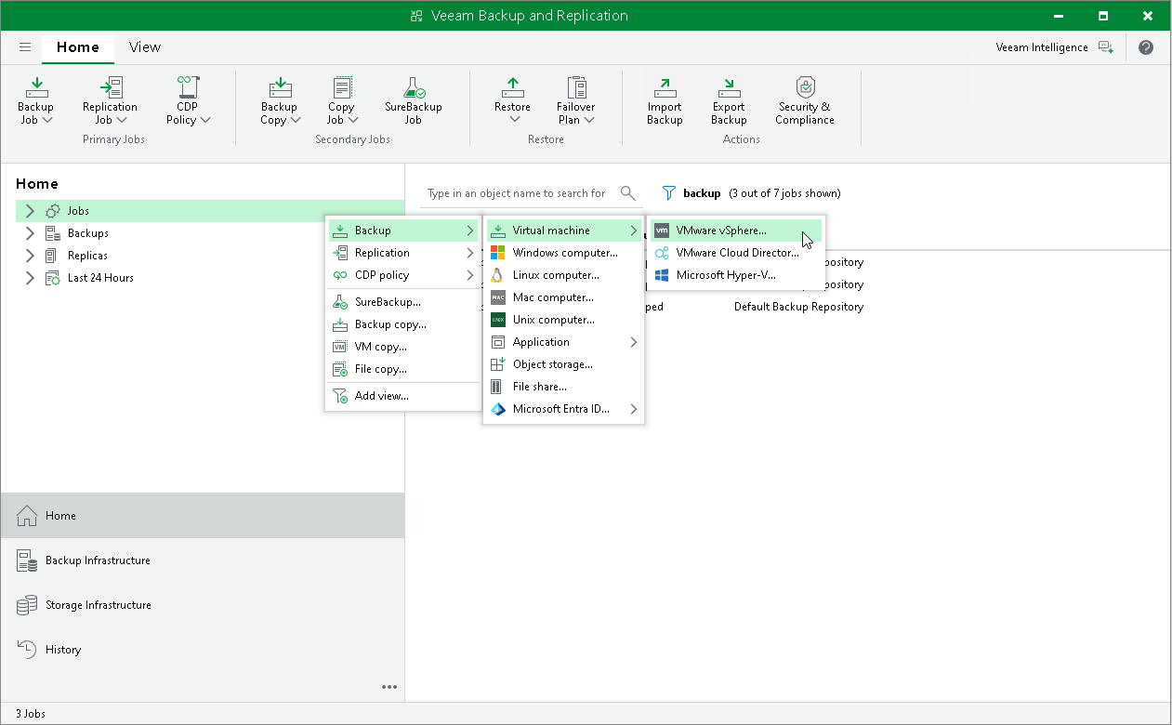Click the help question mark icon
Viewport: 1172px width, 725px height.
1146,47
